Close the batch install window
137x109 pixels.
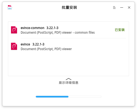pos(129,7)
